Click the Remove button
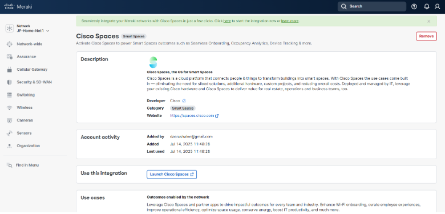 click(x=426, y=36)
